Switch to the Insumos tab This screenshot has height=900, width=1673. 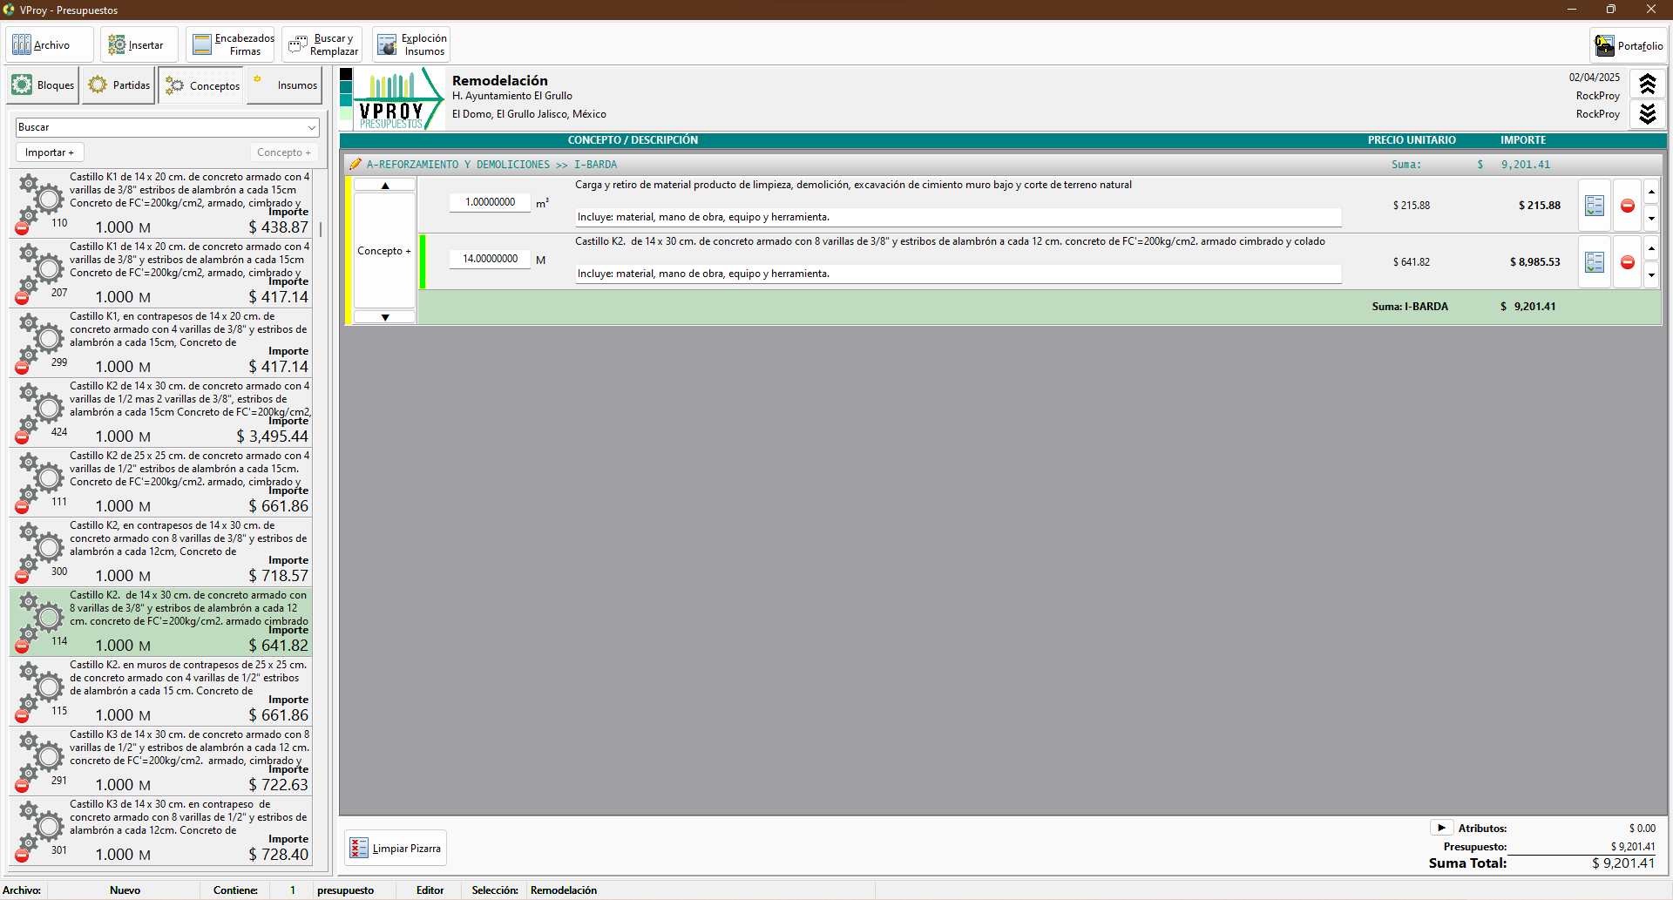[x=285, y=85]
